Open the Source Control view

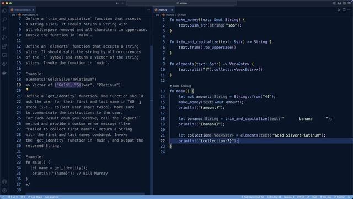click(x=4, y=29)
